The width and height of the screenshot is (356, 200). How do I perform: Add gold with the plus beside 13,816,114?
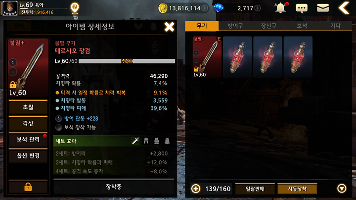point(205,8)
